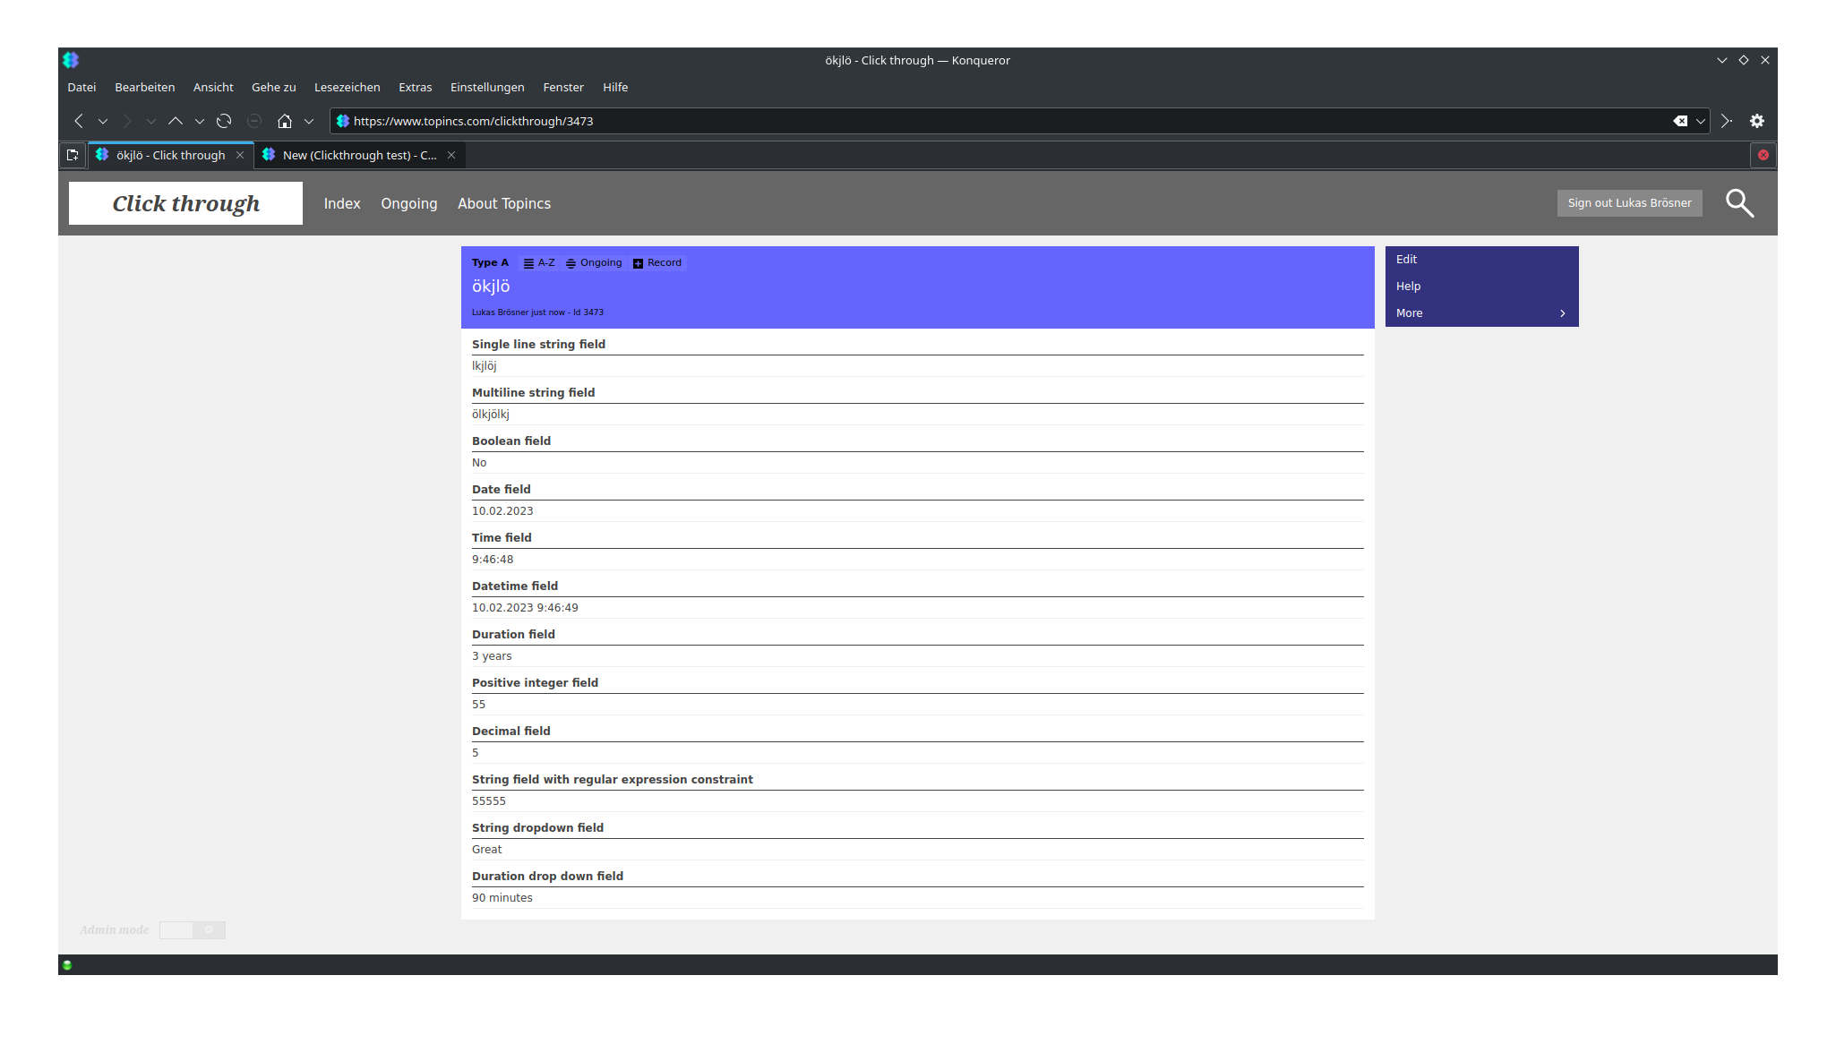The width and height of the screenshot is (1836, 1044).
Task: Open the Lesezeichen menu
Action: point(347,87)
